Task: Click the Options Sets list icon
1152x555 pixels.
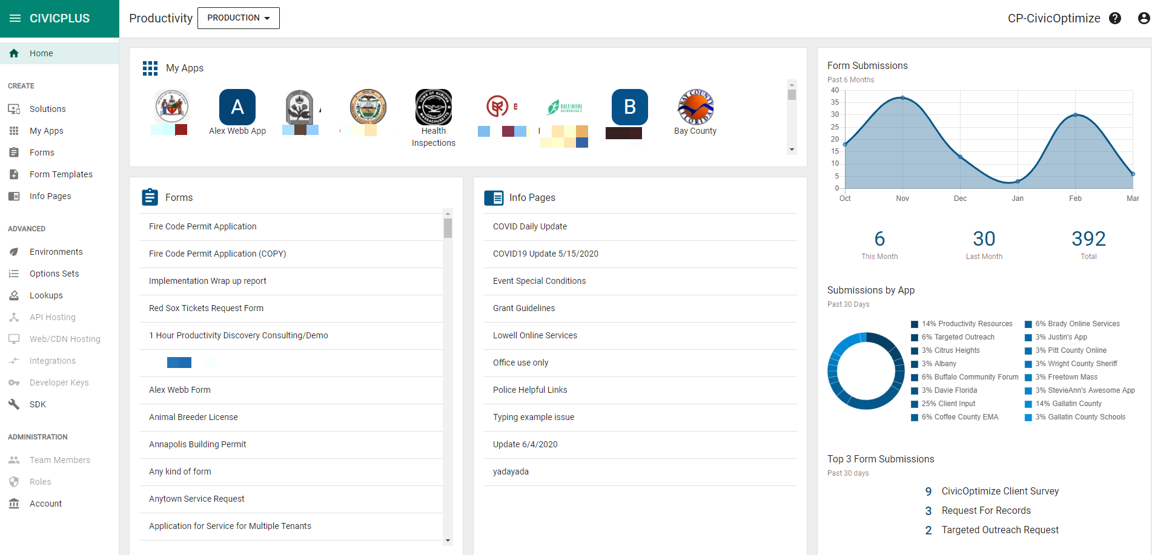Action: pyautogui.click(x=14, y=274)
